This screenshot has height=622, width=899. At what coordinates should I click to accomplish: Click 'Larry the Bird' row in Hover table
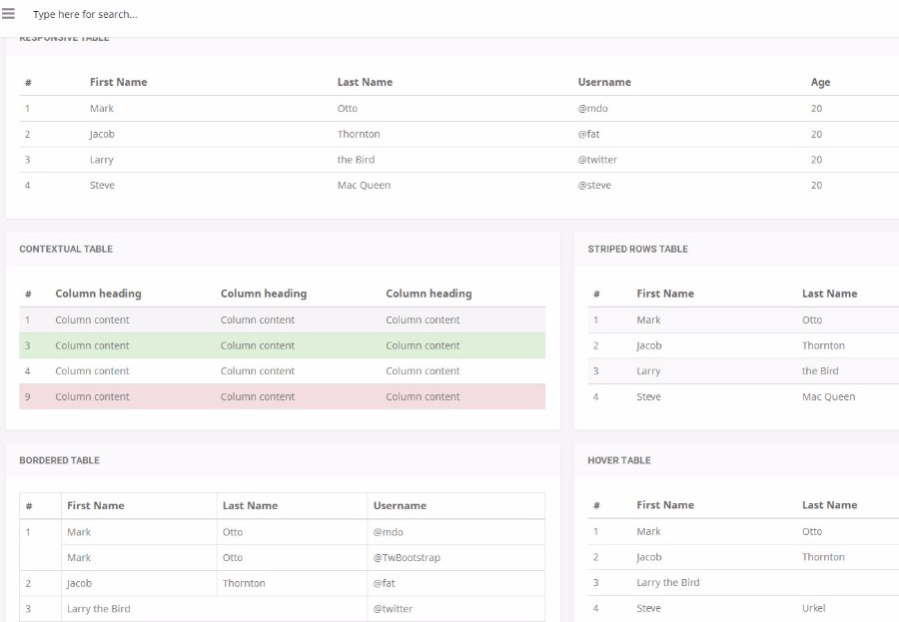(x=667, y=582)
